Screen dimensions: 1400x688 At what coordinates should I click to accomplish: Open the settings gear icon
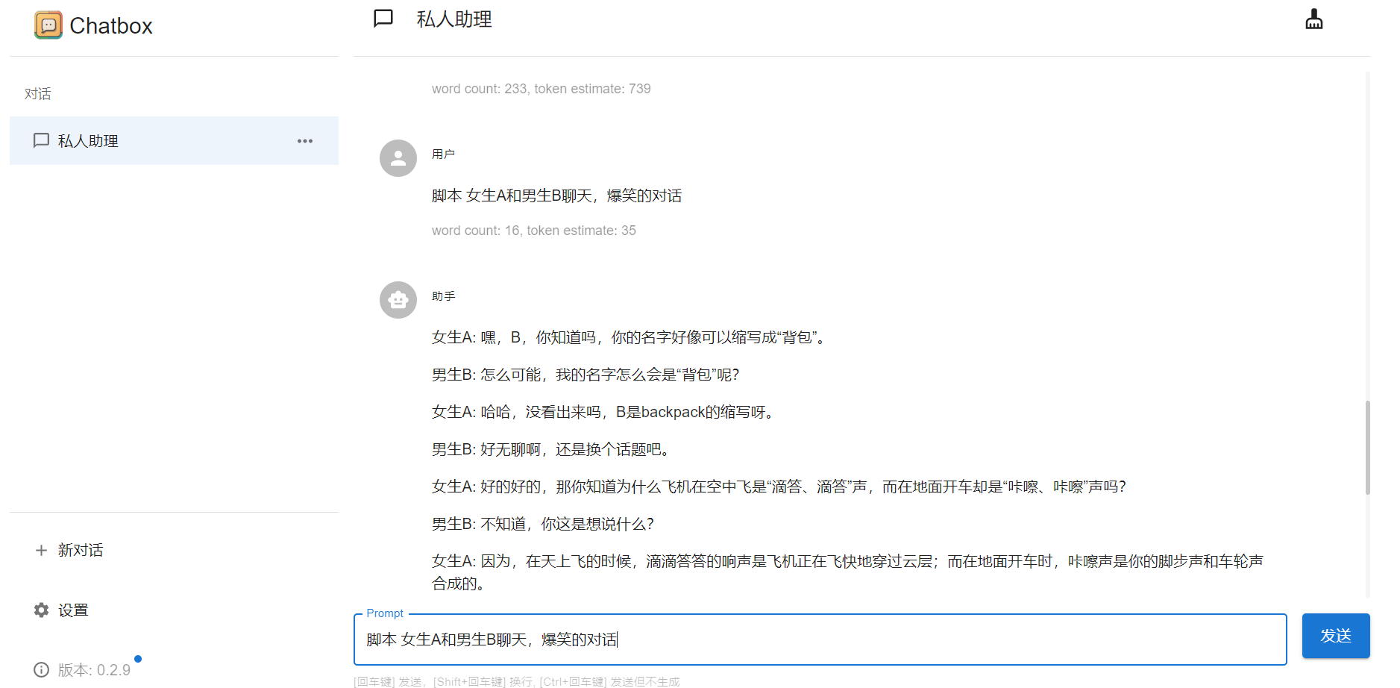[x=41, y=610]
